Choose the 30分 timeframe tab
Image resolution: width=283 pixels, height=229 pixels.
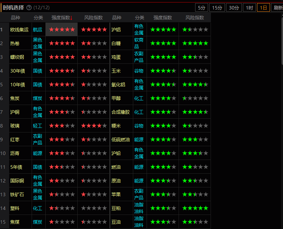(x=234, y=8)
